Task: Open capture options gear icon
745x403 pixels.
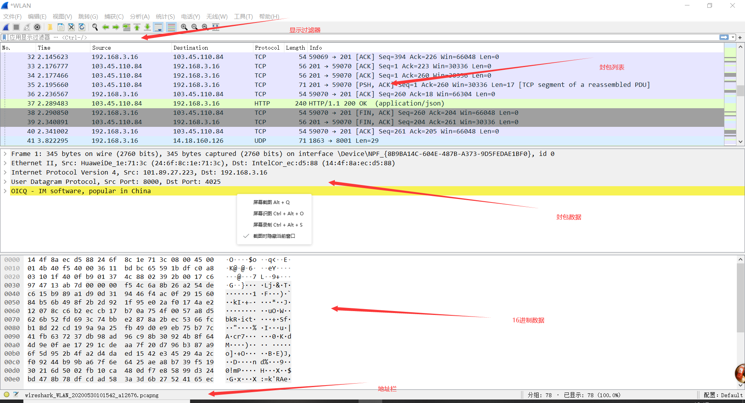Action: click(x=37, y=27)
